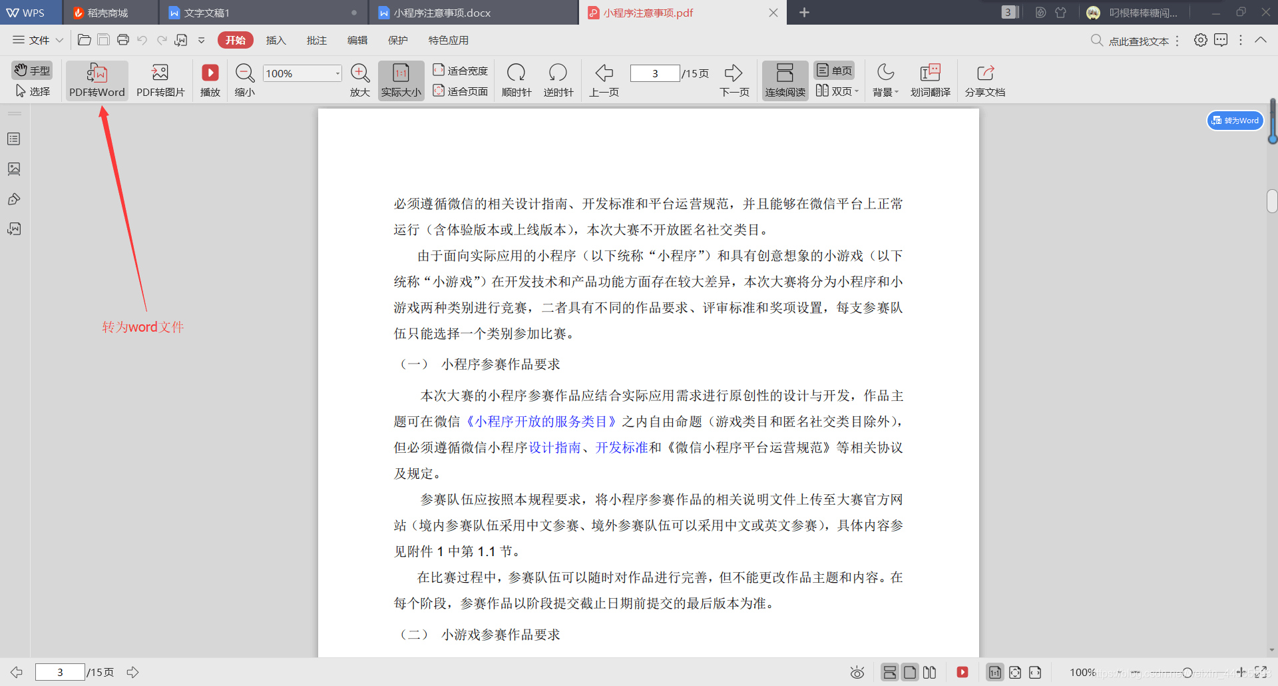
Task: Click the ribbon page number field showing 3
Action: click(655, 73)
